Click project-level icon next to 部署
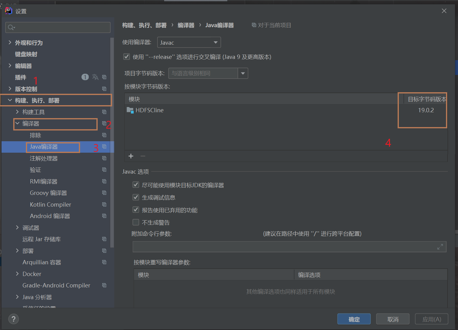 pyautogui.click(x=104, y=251)
